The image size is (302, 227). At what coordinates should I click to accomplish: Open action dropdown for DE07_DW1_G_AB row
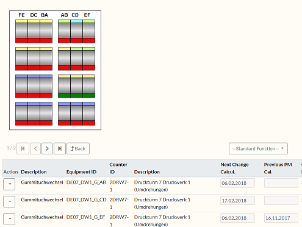coord(9,184)
